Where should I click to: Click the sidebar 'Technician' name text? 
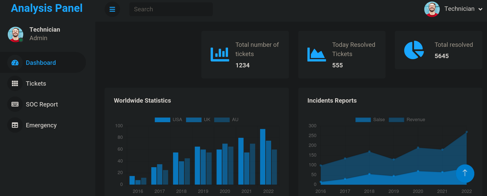tap(45, 30)
